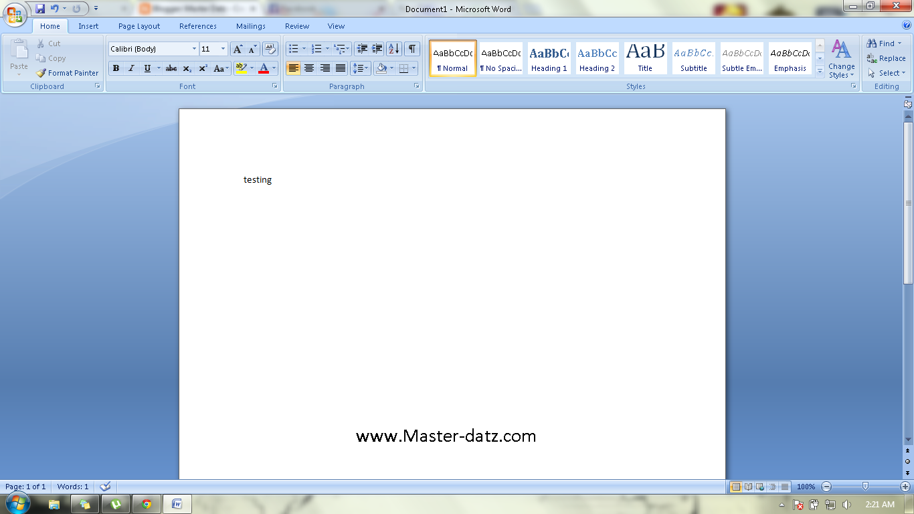Open the borders dropdown arrow
This screenshot has height=514, width=914.
pos(414,68)
